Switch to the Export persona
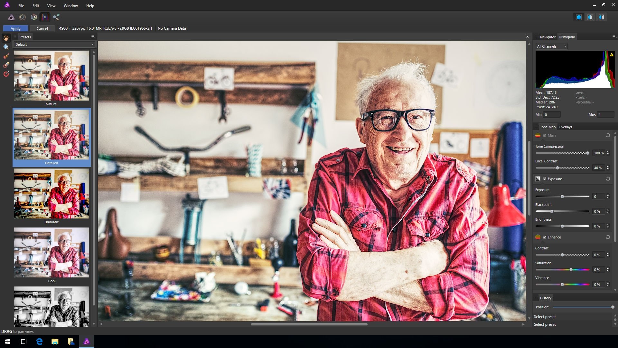This screenshot has height=348, width=618. coord(56,17)
